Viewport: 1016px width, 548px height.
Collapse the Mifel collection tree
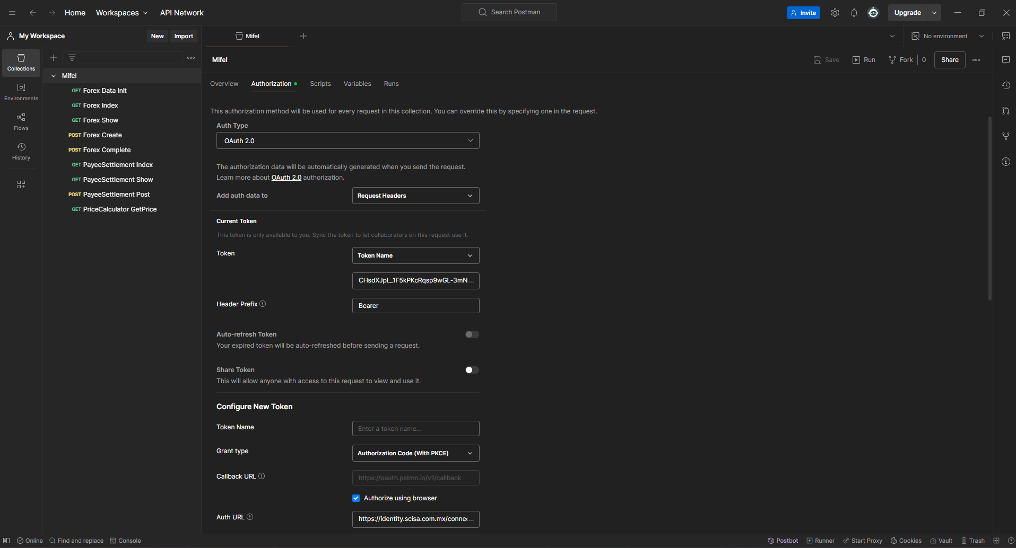click(54, 76)
